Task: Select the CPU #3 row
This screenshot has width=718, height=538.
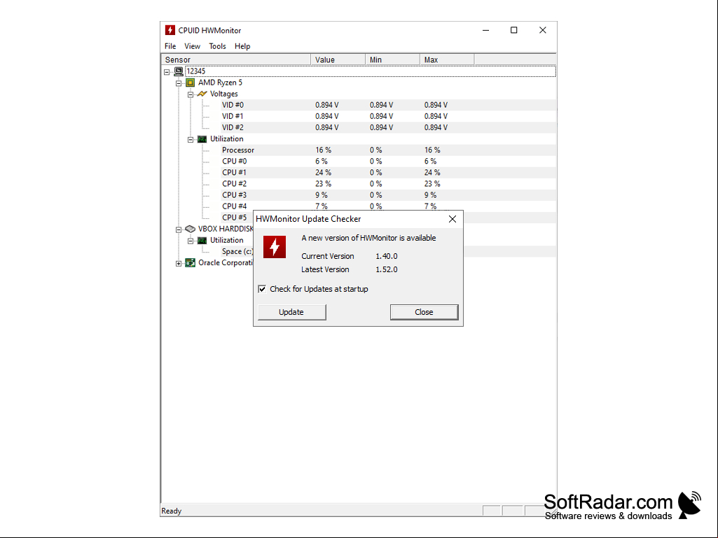Action: coord(388,195)
